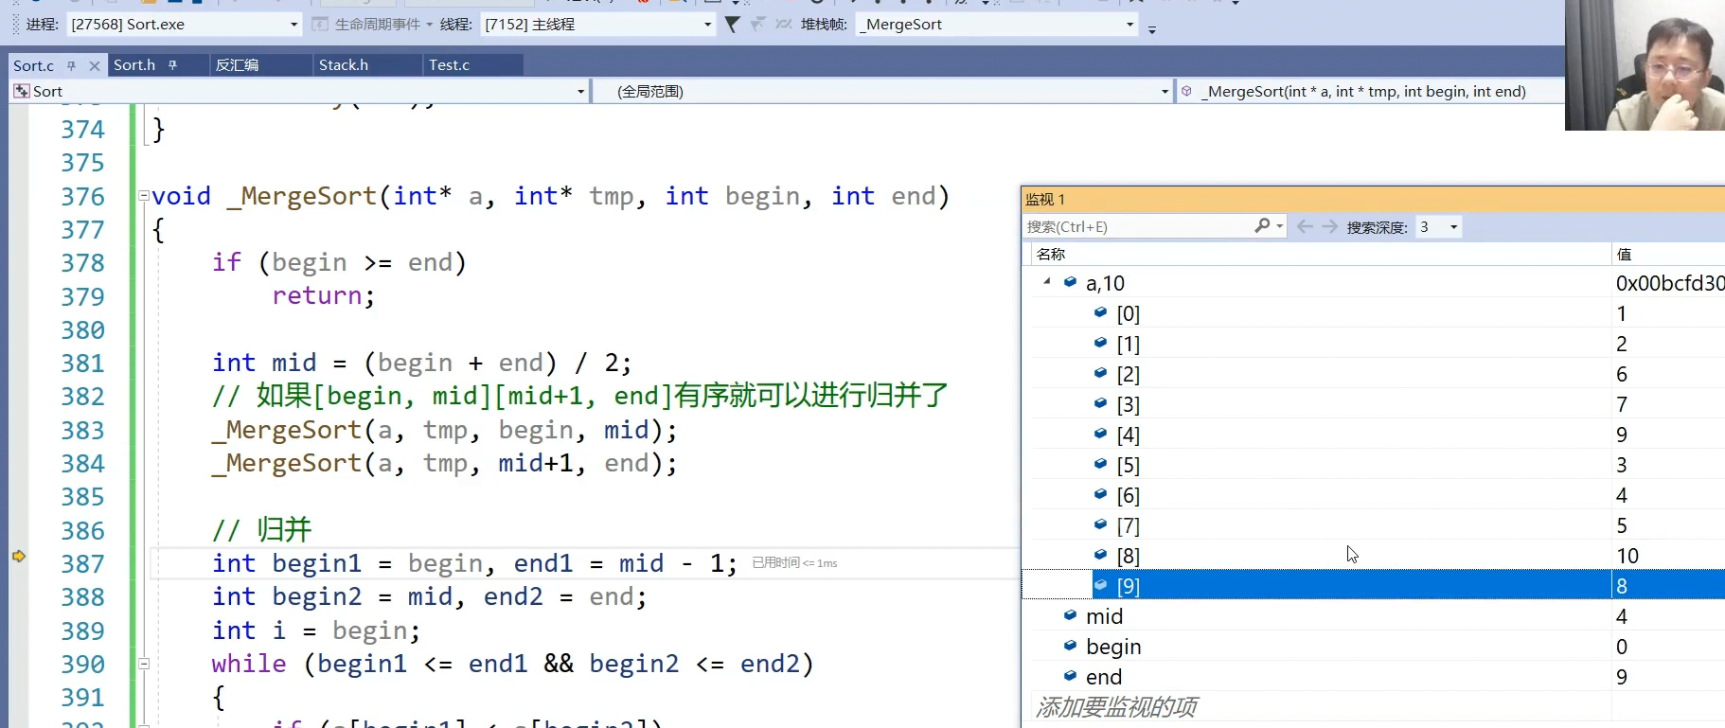This screenshot has height=728, width=1725.
Task: Collapse the a,10 watch entry
Action: pos(1046,281)
